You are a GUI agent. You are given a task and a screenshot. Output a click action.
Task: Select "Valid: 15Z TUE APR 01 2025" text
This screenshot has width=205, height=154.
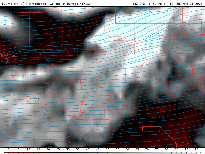tap(180, 4)
